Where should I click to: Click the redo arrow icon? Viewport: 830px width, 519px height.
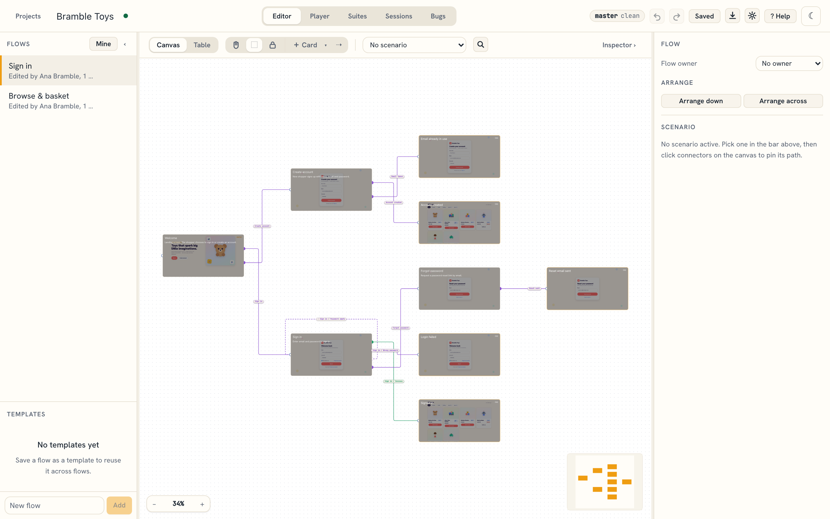point(676,16)
